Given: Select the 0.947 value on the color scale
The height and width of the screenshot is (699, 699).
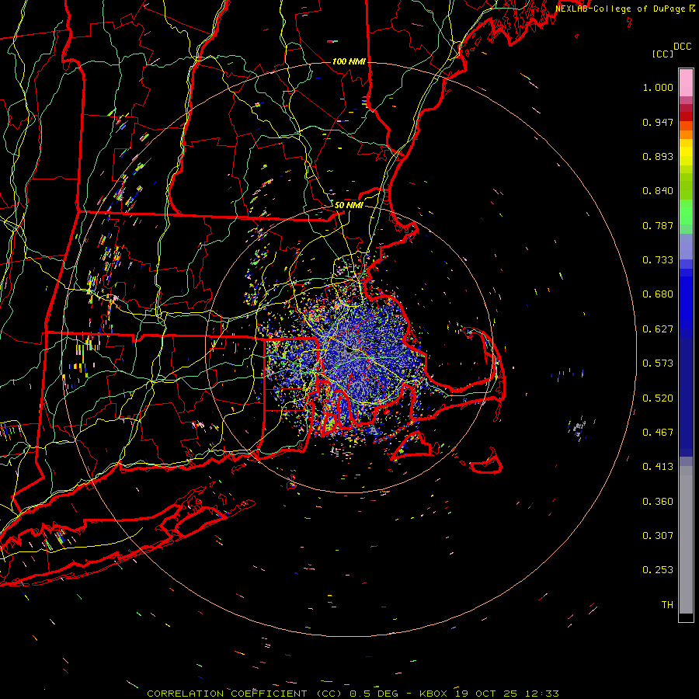Looking at the screenshot, I should click(x=658, y=122).
